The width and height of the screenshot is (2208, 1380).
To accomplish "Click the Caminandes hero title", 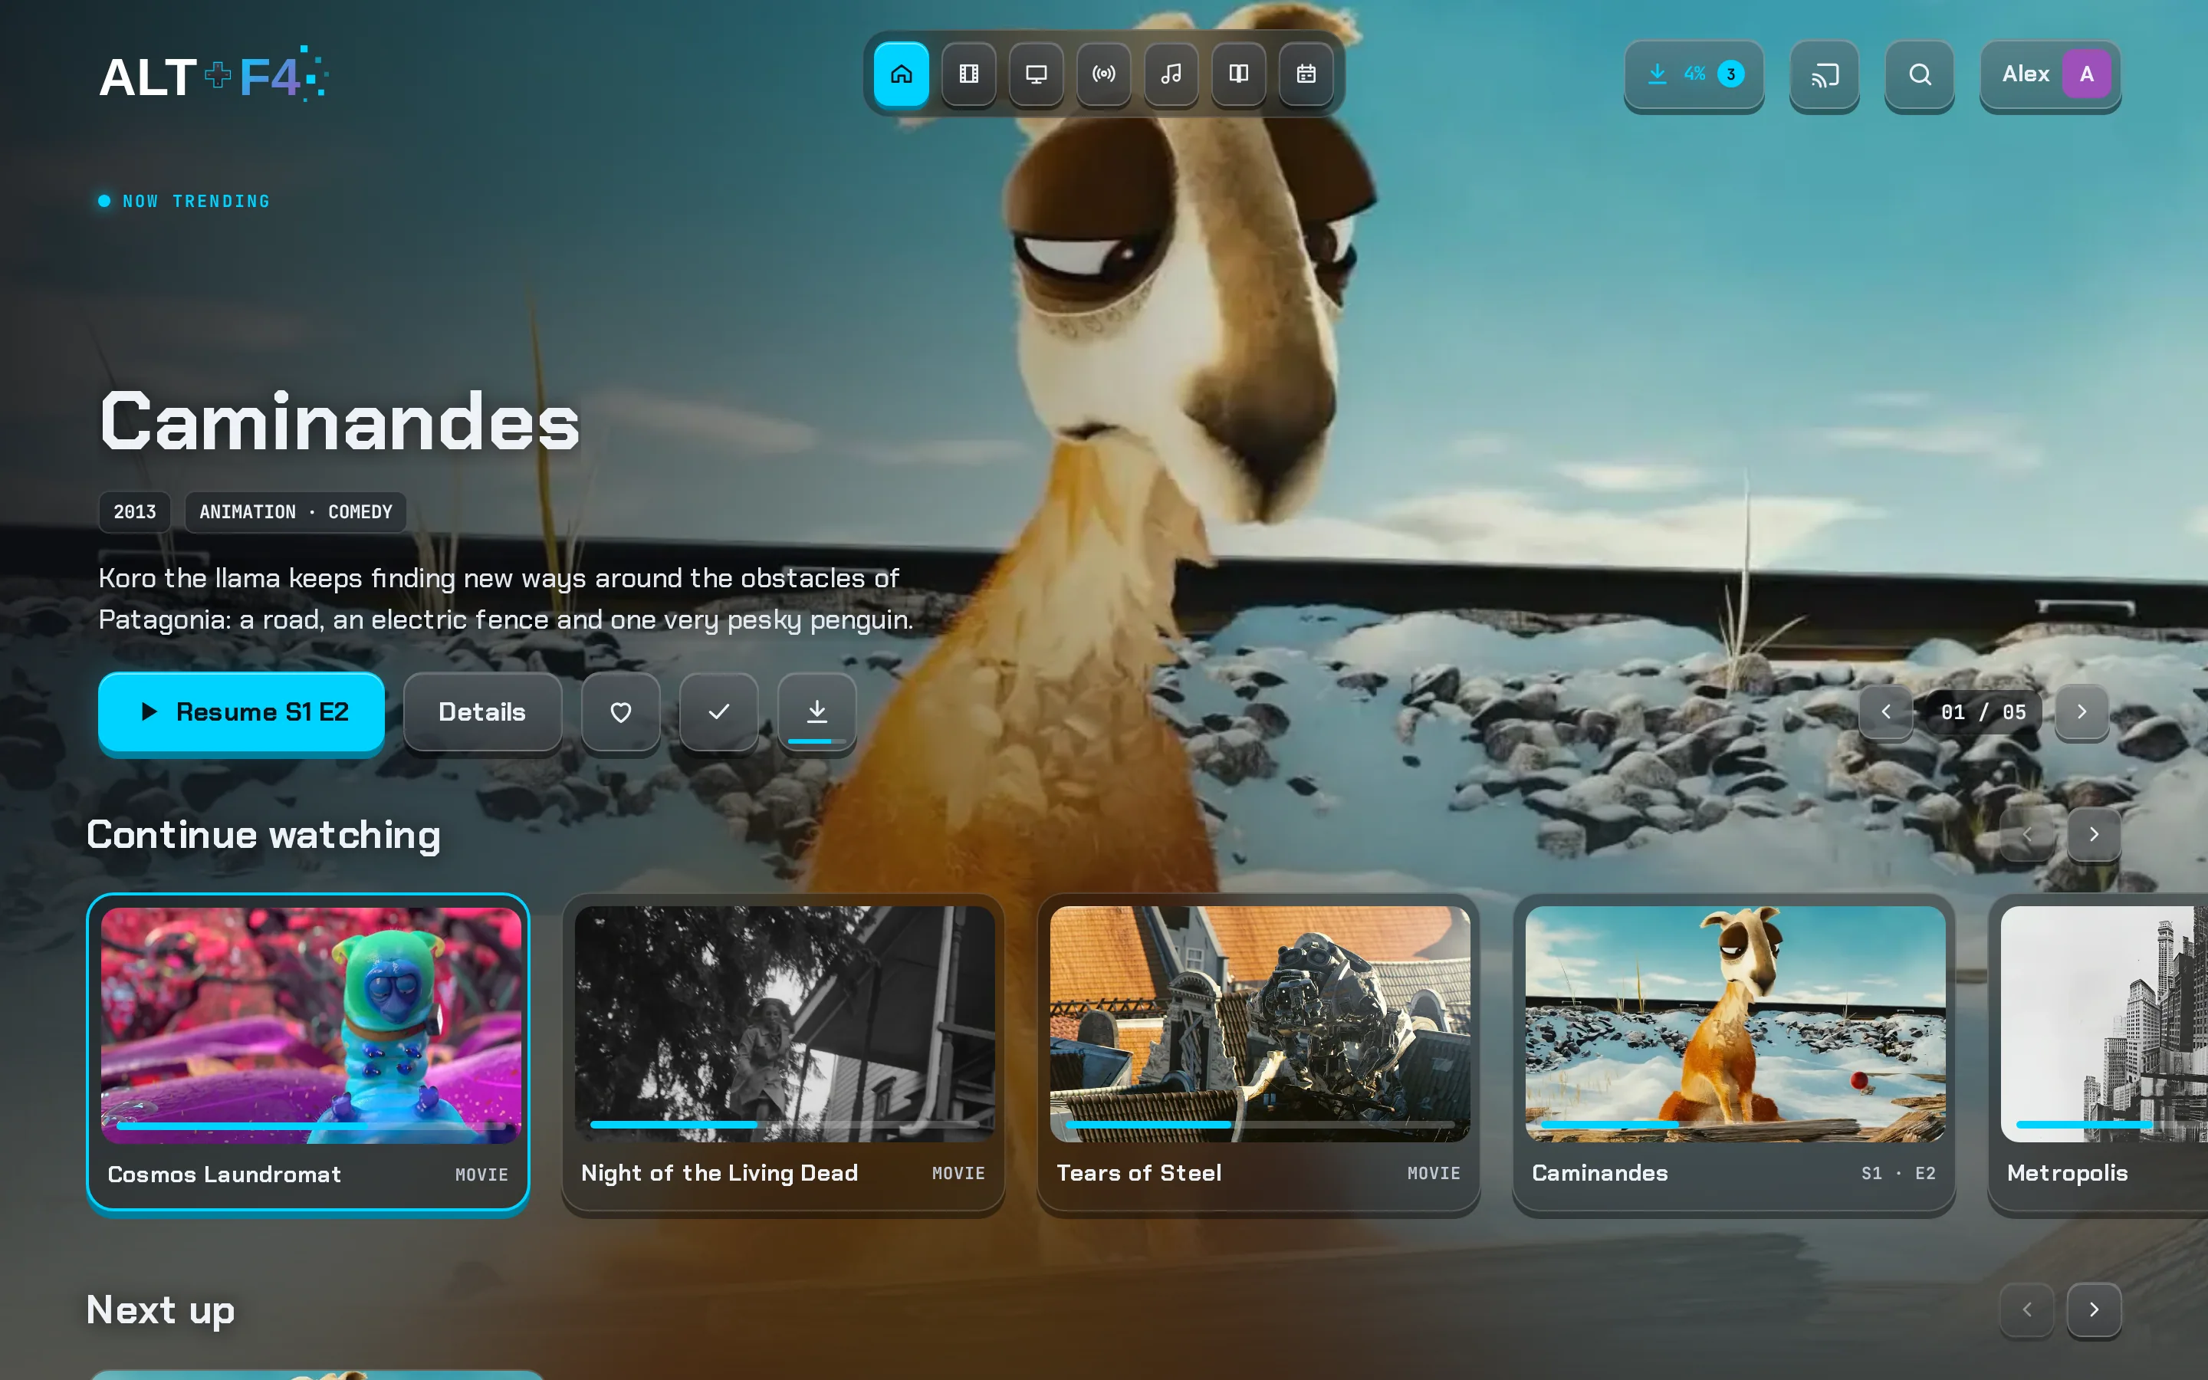I will pyautogui.click(x=340, y=422).
